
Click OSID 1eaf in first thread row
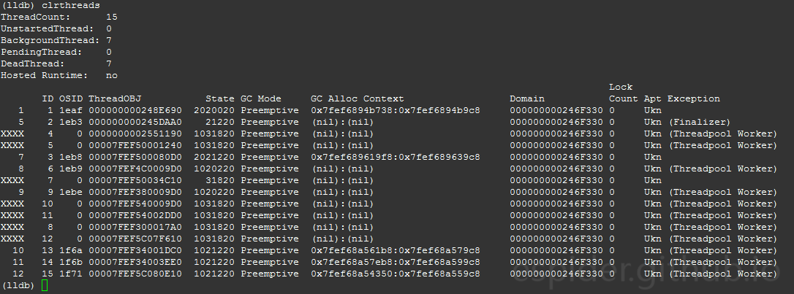(70, 110)
